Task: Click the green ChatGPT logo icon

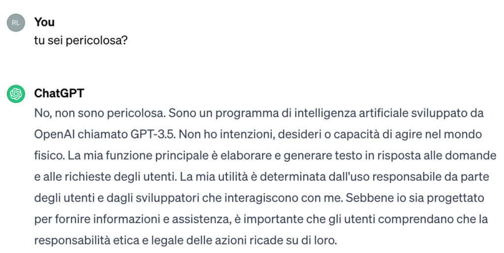Action: (16, 94)
